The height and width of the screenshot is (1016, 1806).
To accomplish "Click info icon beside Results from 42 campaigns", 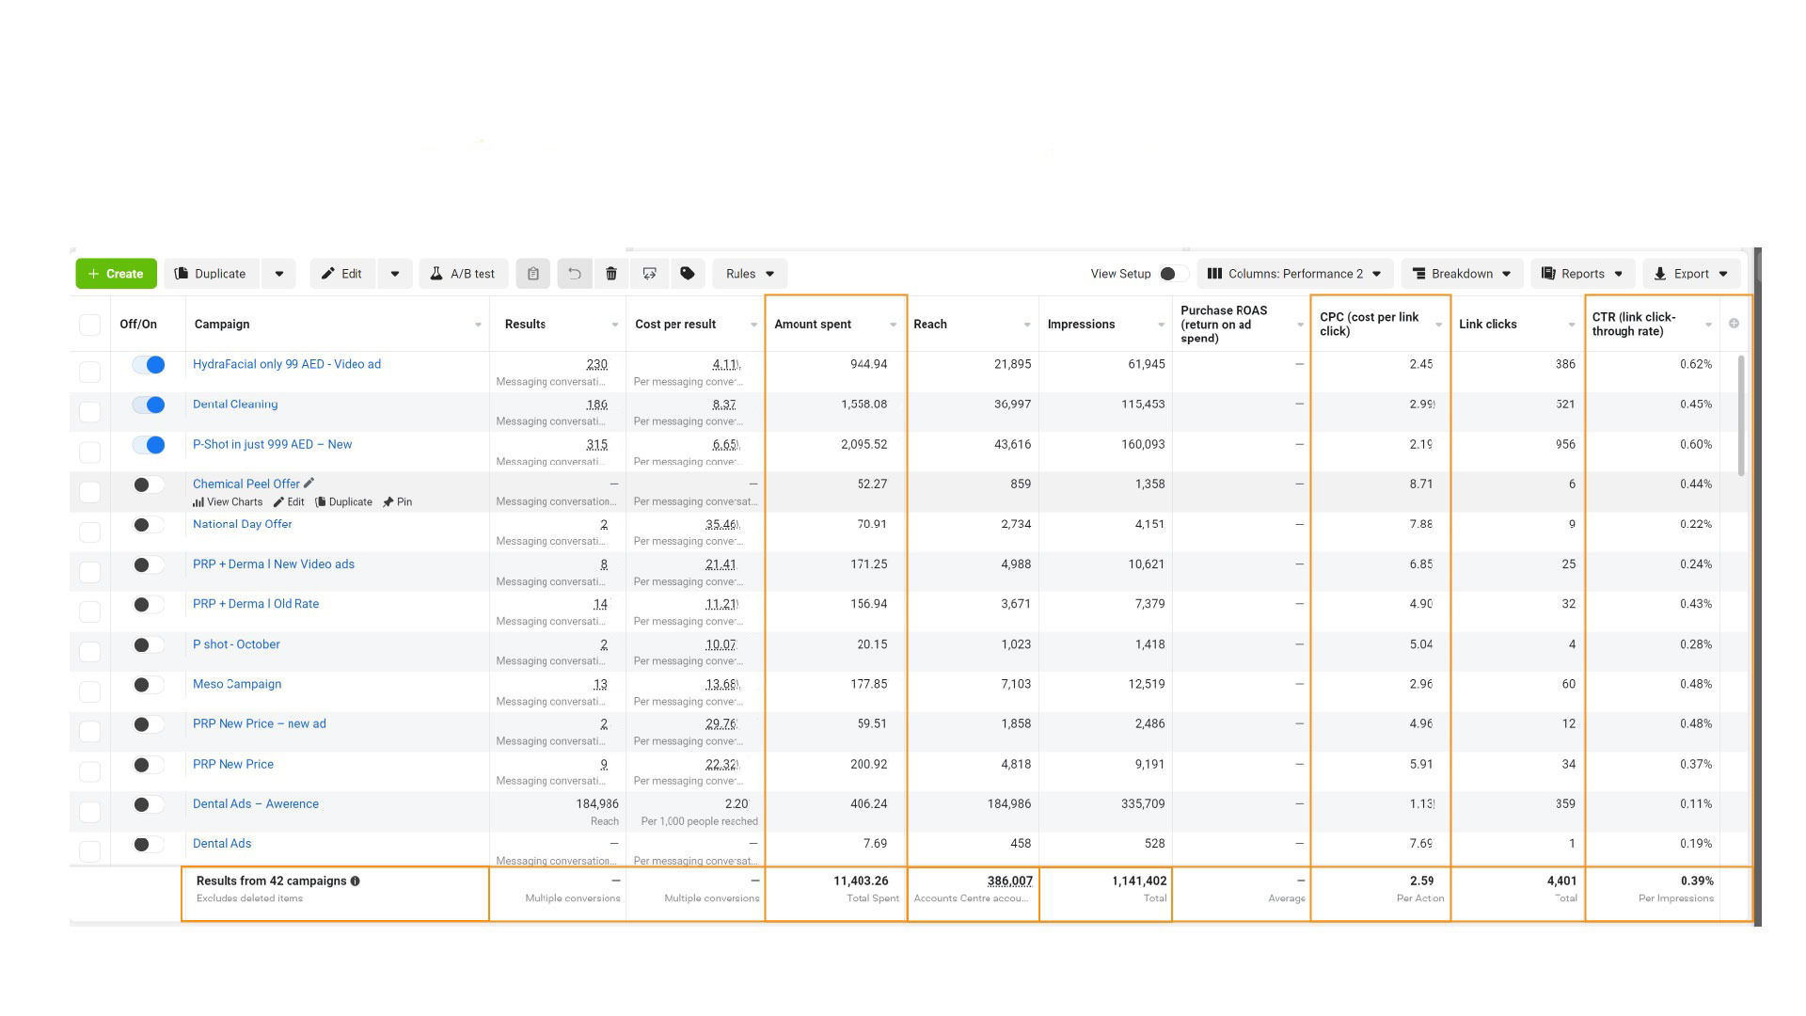I will (356, 881).
